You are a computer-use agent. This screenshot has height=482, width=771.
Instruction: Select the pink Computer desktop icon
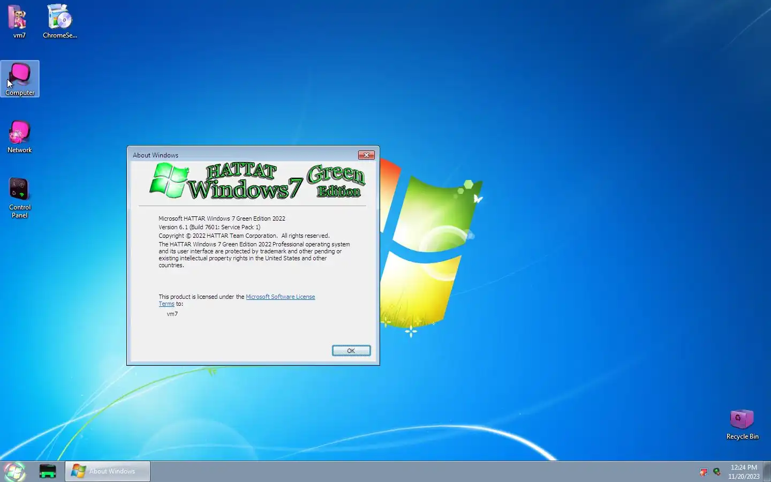20,79
